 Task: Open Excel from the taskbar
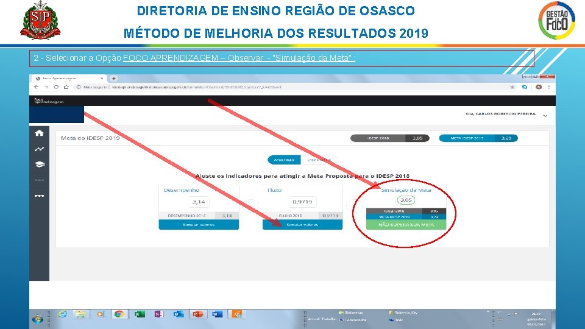[139, 314]
